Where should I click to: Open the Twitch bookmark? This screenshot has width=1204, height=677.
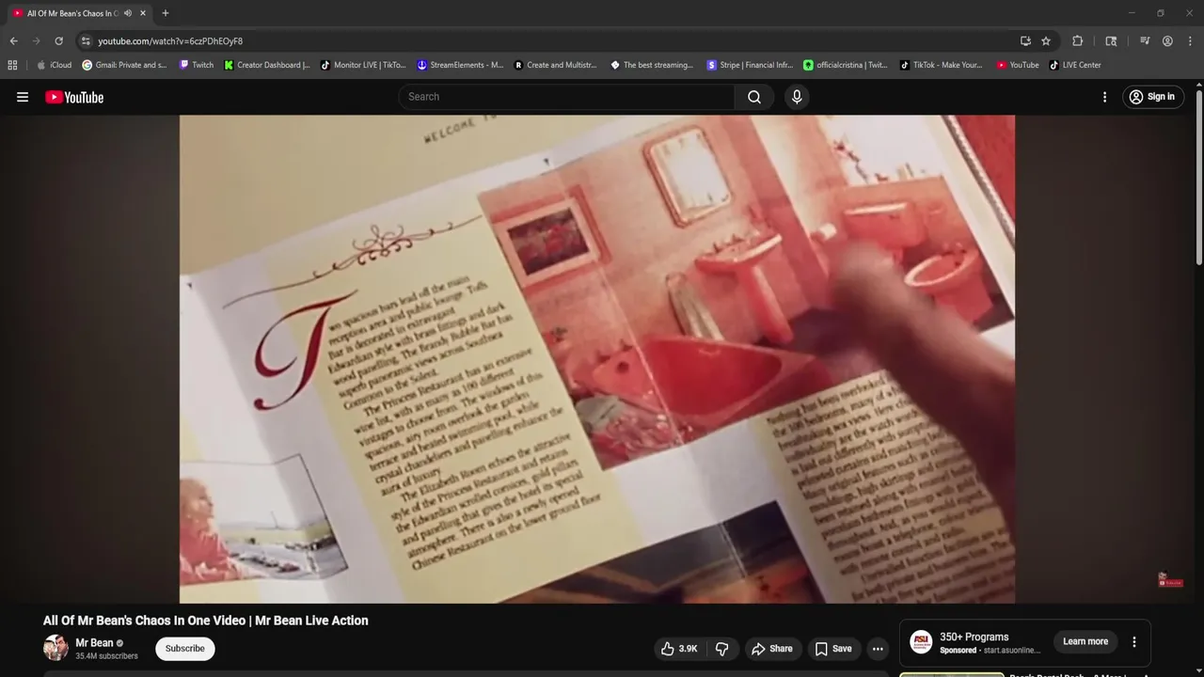[197, 65]
